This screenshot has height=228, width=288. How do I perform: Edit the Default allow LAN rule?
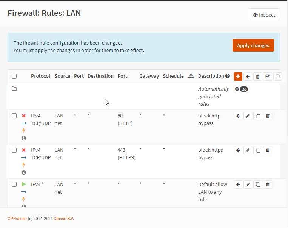point(248,185)
